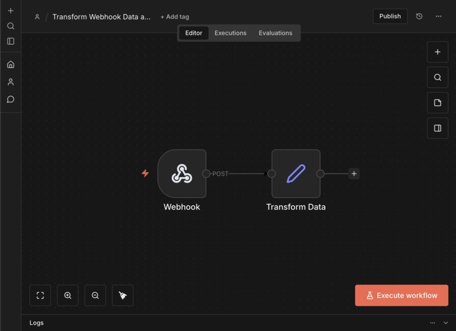The image size is (456, 331).
Task: Open search from left sidebar magnifier
Action: [11, 26]
